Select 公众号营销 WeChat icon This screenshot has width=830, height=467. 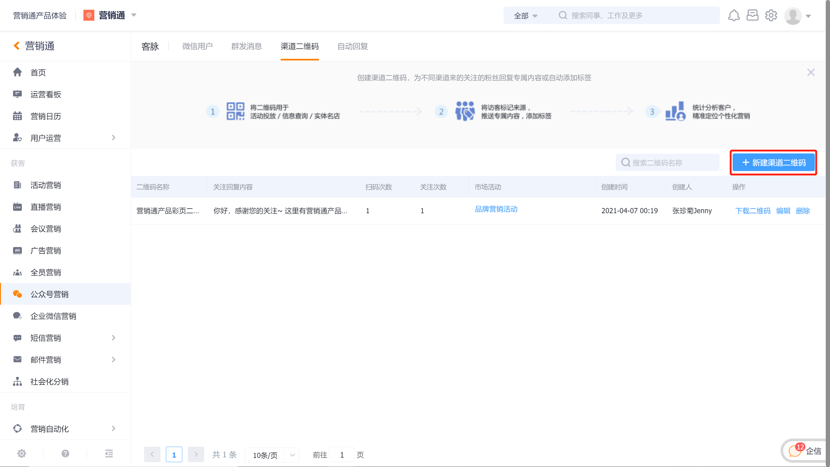click(x=17, y=294)
